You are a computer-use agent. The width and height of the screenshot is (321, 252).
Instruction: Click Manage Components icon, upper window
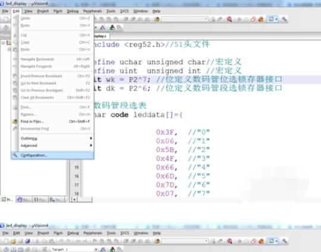(x=112, y=27)
